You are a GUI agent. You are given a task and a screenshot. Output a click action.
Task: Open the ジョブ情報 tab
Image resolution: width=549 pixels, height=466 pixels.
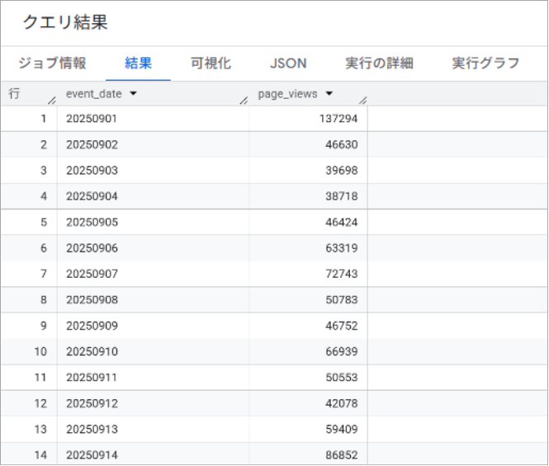[52, 64]
